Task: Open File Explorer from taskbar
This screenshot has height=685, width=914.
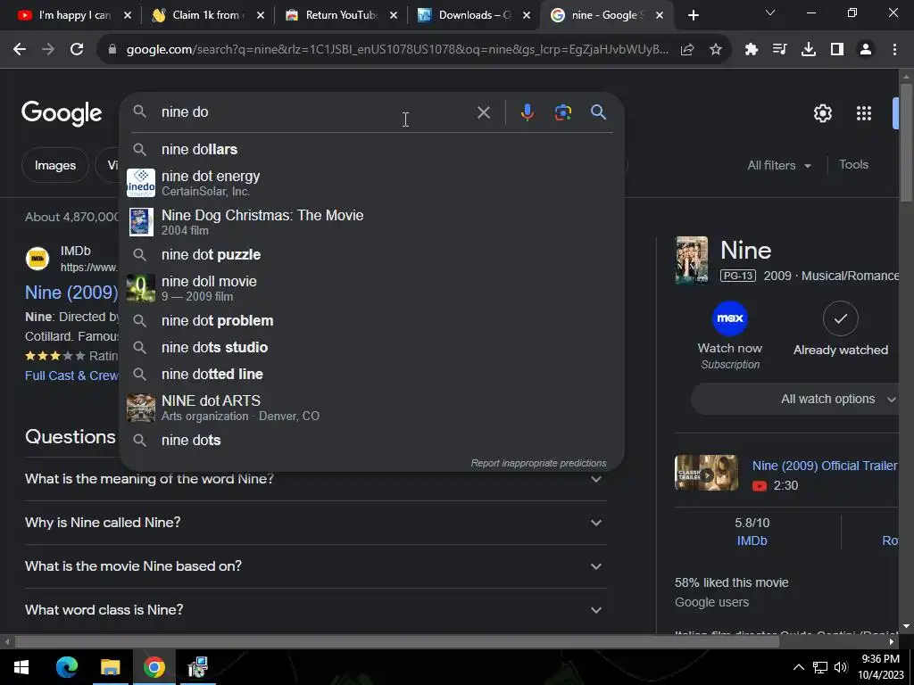Action: pyautogui.click(x=110, y=667)
